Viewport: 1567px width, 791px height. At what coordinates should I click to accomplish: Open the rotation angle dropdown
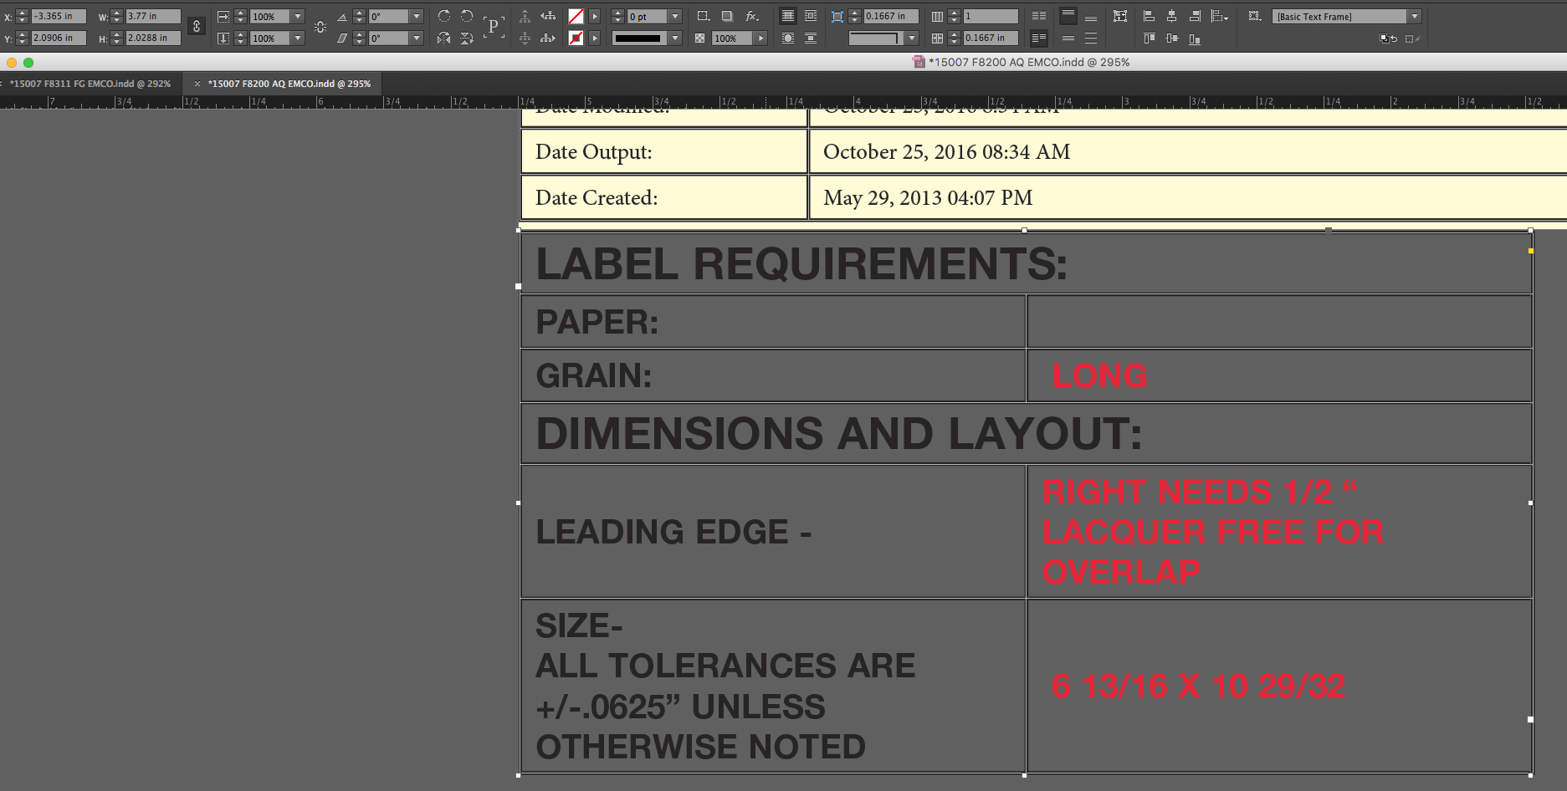(x=416, y=16)
